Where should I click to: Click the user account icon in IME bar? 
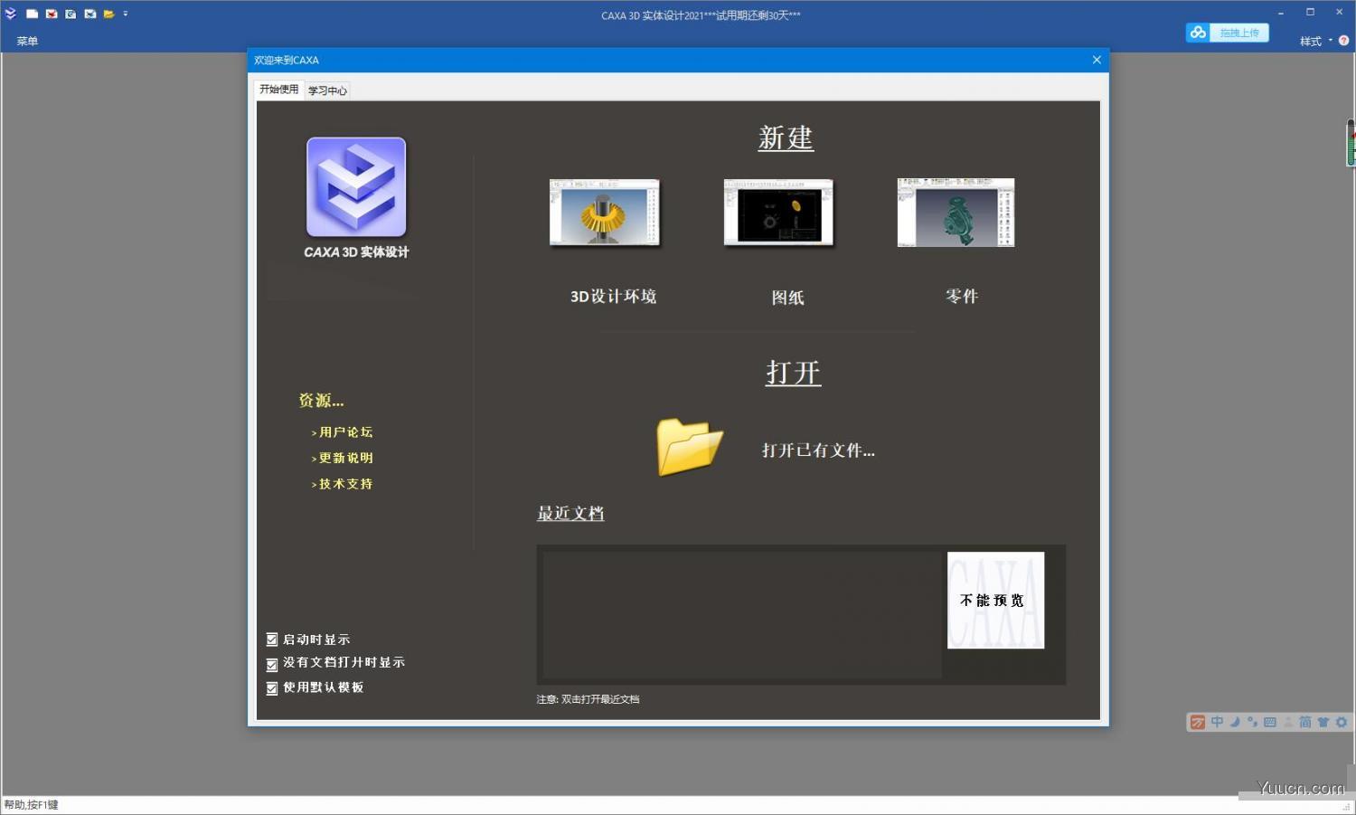click(1288, 722)
